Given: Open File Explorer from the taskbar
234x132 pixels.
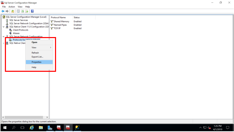Looking at the screenshot, I should (41, 128).
